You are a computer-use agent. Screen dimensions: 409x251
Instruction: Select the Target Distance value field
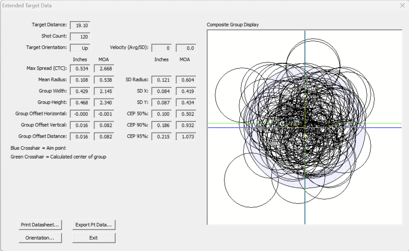pyautogui.click(x=80, y=26)
